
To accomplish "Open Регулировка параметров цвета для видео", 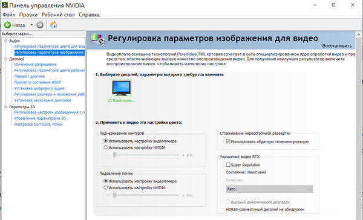I will click(50, 47).
